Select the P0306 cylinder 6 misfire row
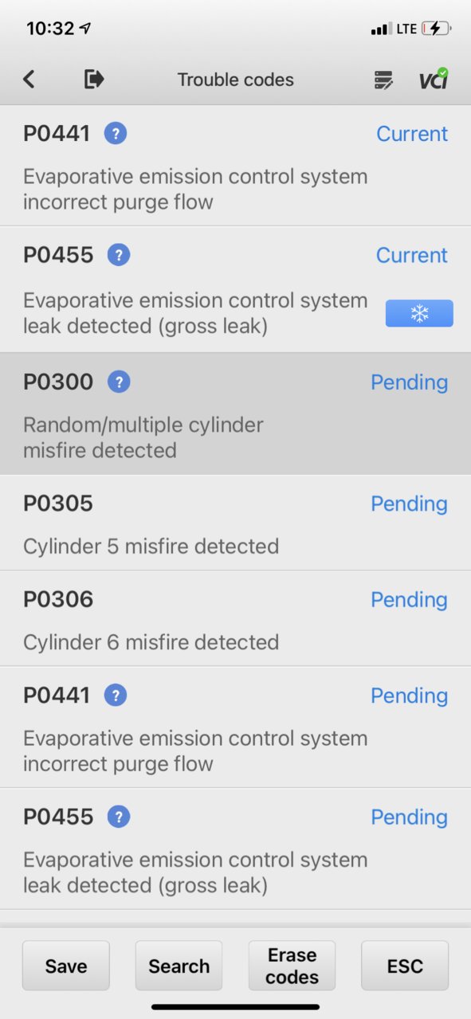The width and height of the screenshot is (471, 1019). (x=235, y=619)
